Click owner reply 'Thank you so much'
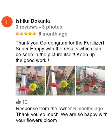 [38, 115]
